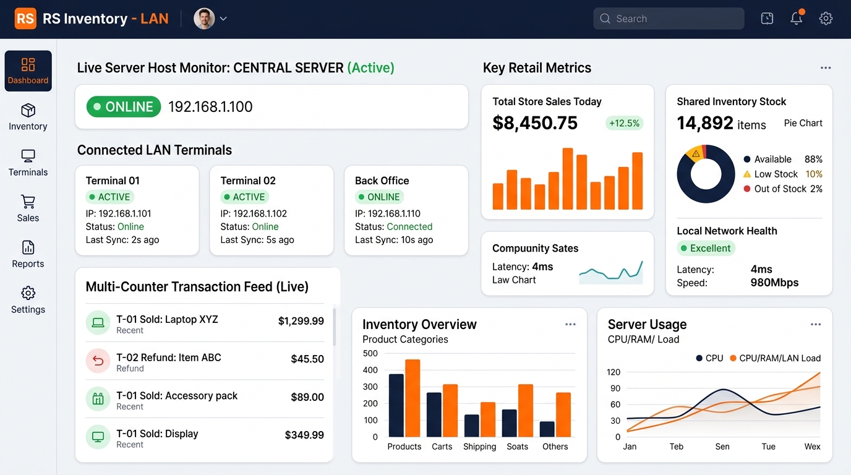Image resolution: width=851 pixels, height=475 pixels.
Task: Click the +12.5% sales change badge
Action: (x=624, y=123)
